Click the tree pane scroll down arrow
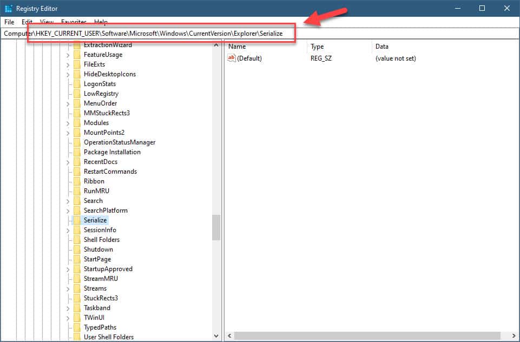 click(x=216, y=336)
